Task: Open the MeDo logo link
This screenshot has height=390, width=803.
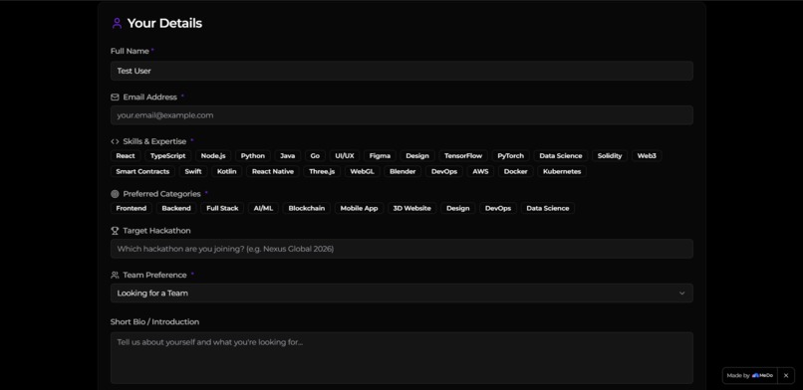Action: click(x=762, y=376)
